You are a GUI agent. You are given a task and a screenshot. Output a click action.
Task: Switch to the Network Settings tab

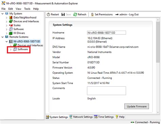tap(81, 117)
